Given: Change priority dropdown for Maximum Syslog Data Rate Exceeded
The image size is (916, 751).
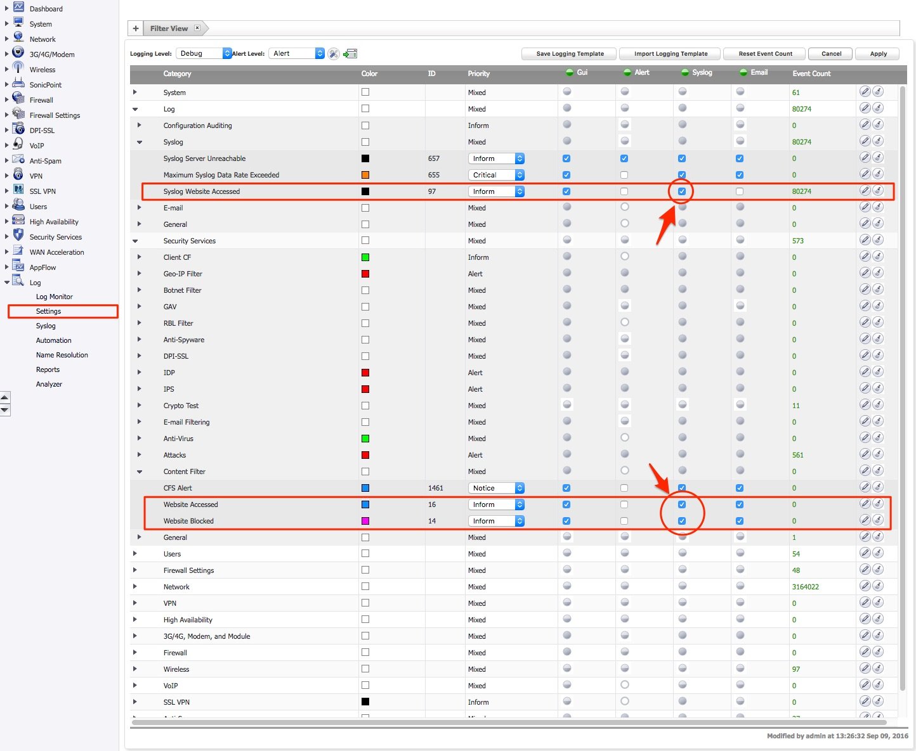Looking at the screenshot, I should point(496,175).
